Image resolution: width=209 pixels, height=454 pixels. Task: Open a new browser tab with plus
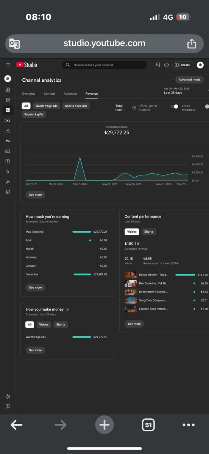(104, 425)
